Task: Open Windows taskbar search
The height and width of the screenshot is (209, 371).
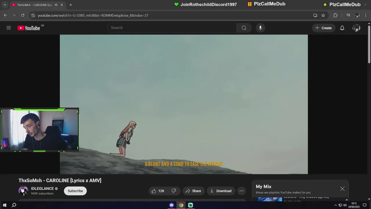Action: (x=14, y=205)
